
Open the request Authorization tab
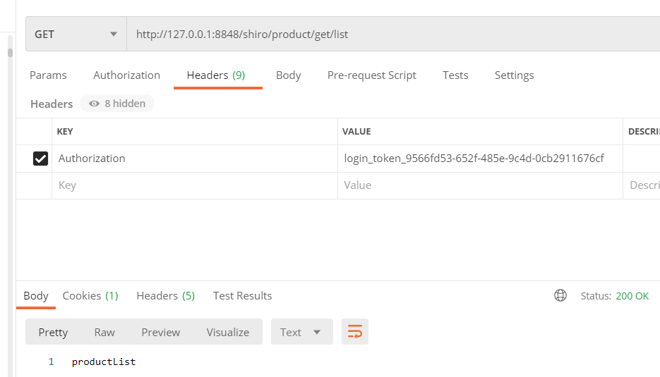point(126,75)
